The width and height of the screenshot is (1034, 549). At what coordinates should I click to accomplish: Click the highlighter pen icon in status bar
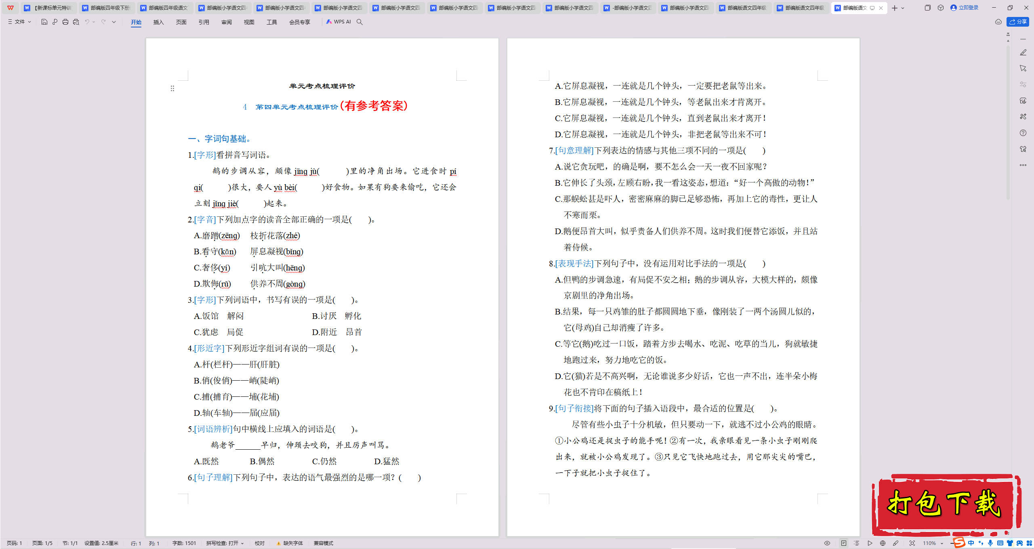[895, 543]
